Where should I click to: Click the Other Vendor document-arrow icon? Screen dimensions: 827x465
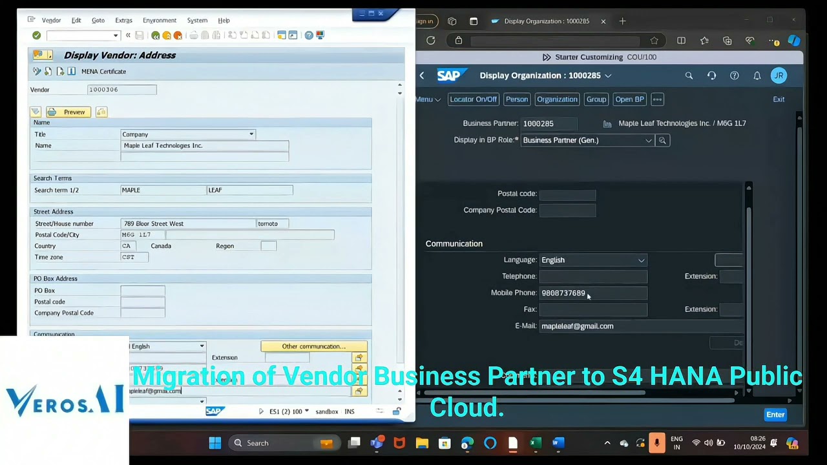coord(48,71)
